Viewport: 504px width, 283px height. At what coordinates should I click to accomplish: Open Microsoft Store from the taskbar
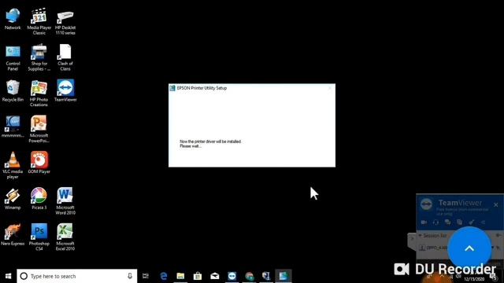click(198, 276)
